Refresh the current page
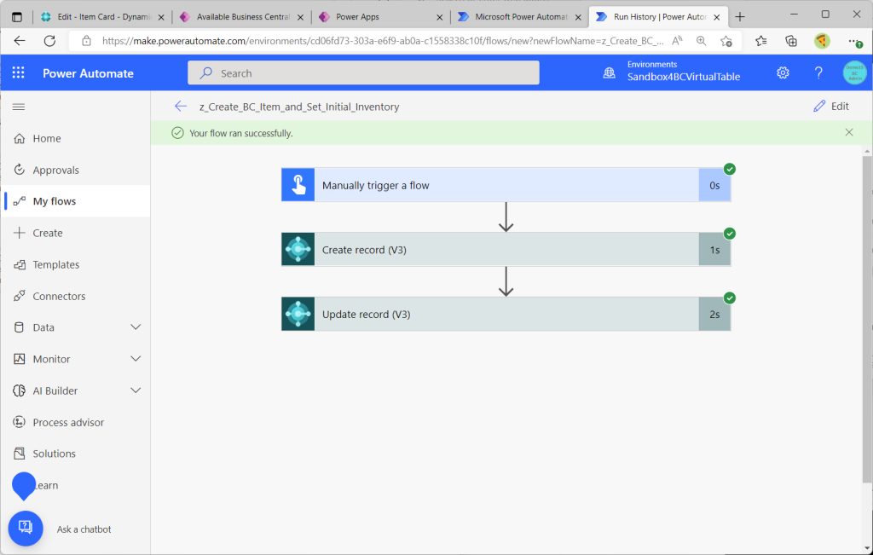 49,41
